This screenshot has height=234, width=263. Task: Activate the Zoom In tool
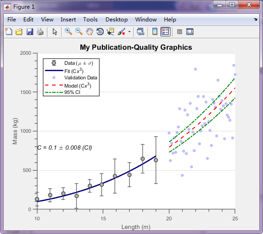(x=68, y=31)
